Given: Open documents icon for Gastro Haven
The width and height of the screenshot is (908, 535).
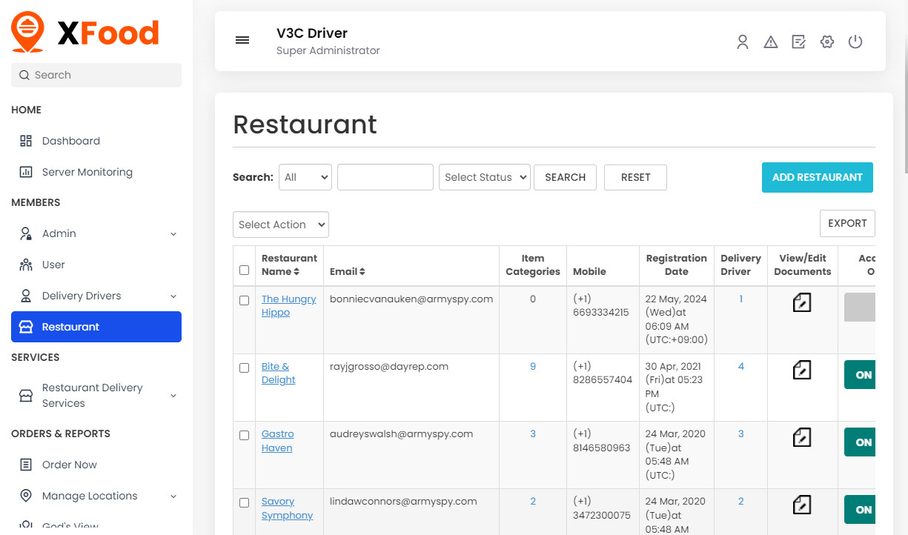Looking at the screenshot, I should [802, 437].
